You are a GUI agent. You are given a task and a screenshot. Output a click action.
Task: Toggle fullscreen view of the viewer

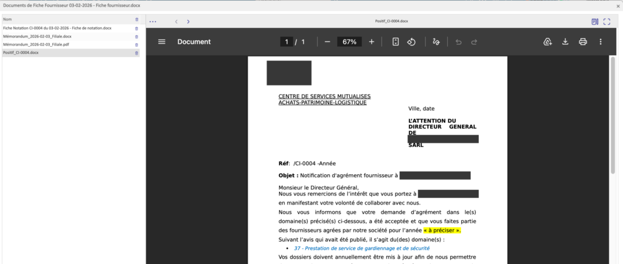pyautogui.click(x=607, y=21)
